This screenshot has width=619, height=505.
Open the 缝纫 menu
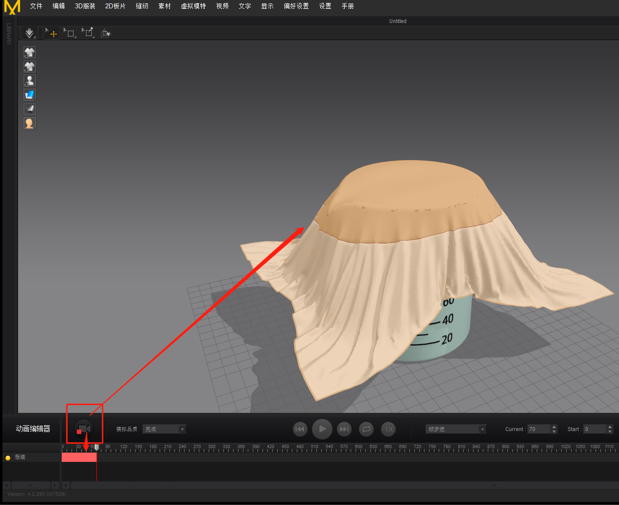click(x=142, y=6)
